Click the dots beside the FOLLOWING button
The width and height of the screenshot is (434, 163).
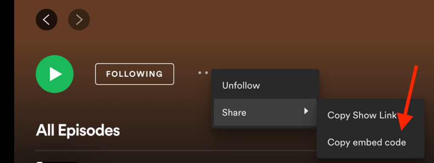[x=203, y=73]
